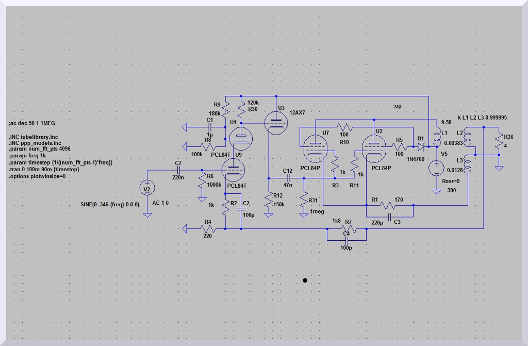Click the V5 DC voltage source
This screenshot has width=528, height=346.
click(x=437, y=168)
